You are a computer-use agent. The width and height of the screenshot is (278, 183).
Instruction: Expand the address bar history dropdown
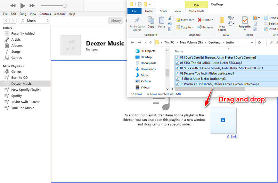click(x=252, y=42)
